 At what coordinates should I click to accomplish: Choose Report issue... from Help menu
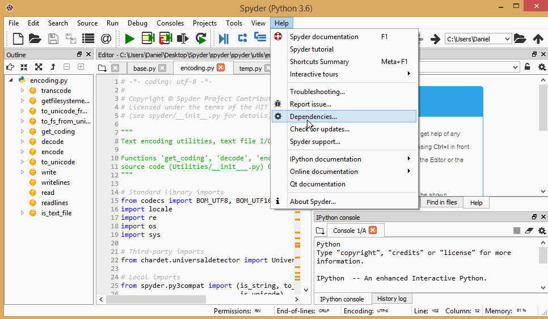(x=344, y=104)
